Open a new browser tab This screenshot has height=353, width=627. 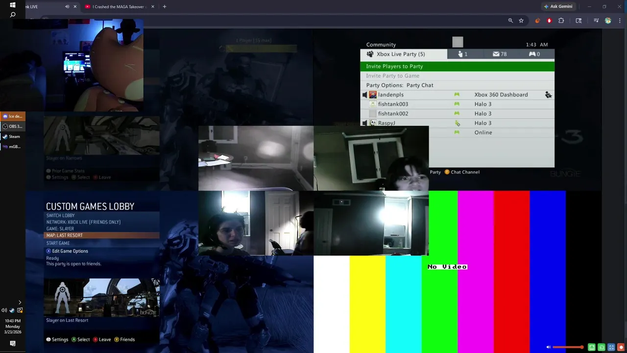(x=164, y=7)
